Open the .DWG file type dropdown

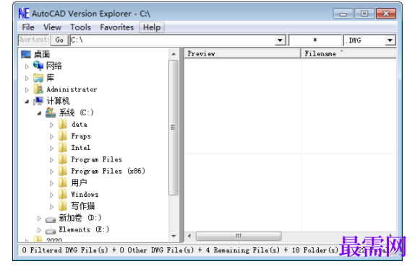[390, 40]
